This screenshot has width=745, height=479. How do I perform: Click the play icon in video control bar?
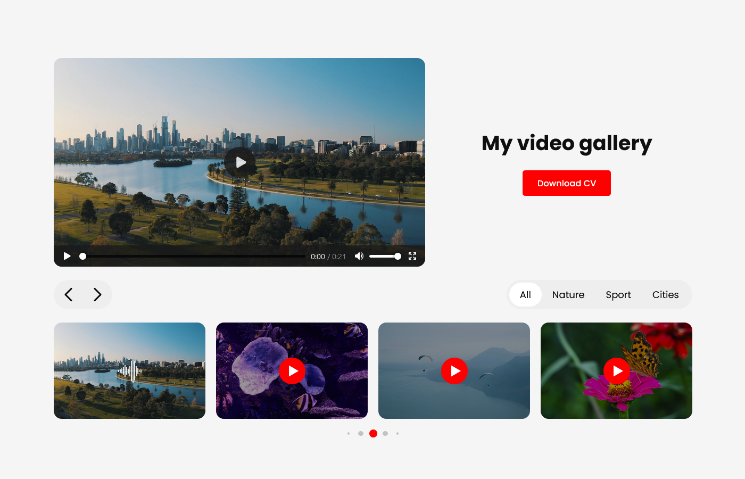point(67,256)
